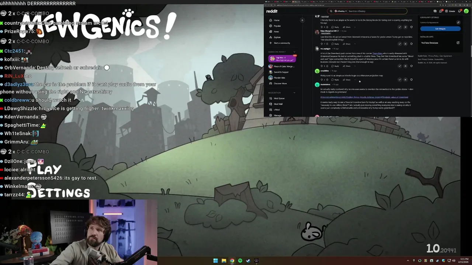Collapse the reddit sidebar with the menu toggle

(x=302, y=20)
